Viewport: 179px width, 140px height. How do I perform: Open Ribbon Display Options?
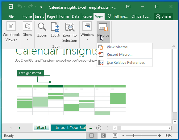(128, 7)
